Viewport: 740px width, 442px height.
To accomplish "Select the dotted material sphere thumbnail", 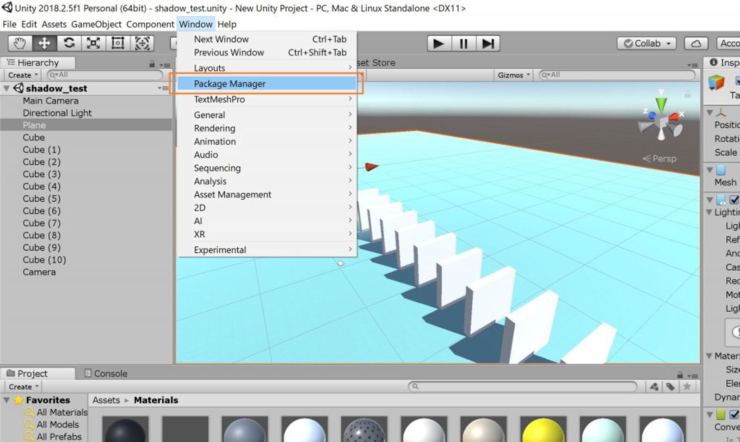I will 364,429.
